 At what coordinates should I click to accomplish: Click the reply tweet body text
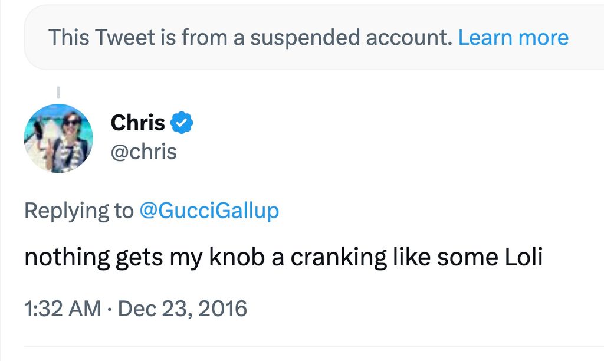click(x=283, y=258)
